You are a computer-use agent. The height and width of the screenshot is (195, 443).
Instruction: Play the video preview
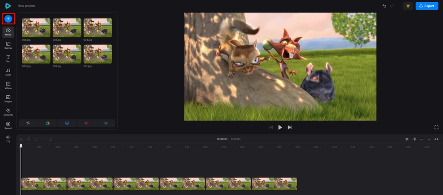pos(280,128)
